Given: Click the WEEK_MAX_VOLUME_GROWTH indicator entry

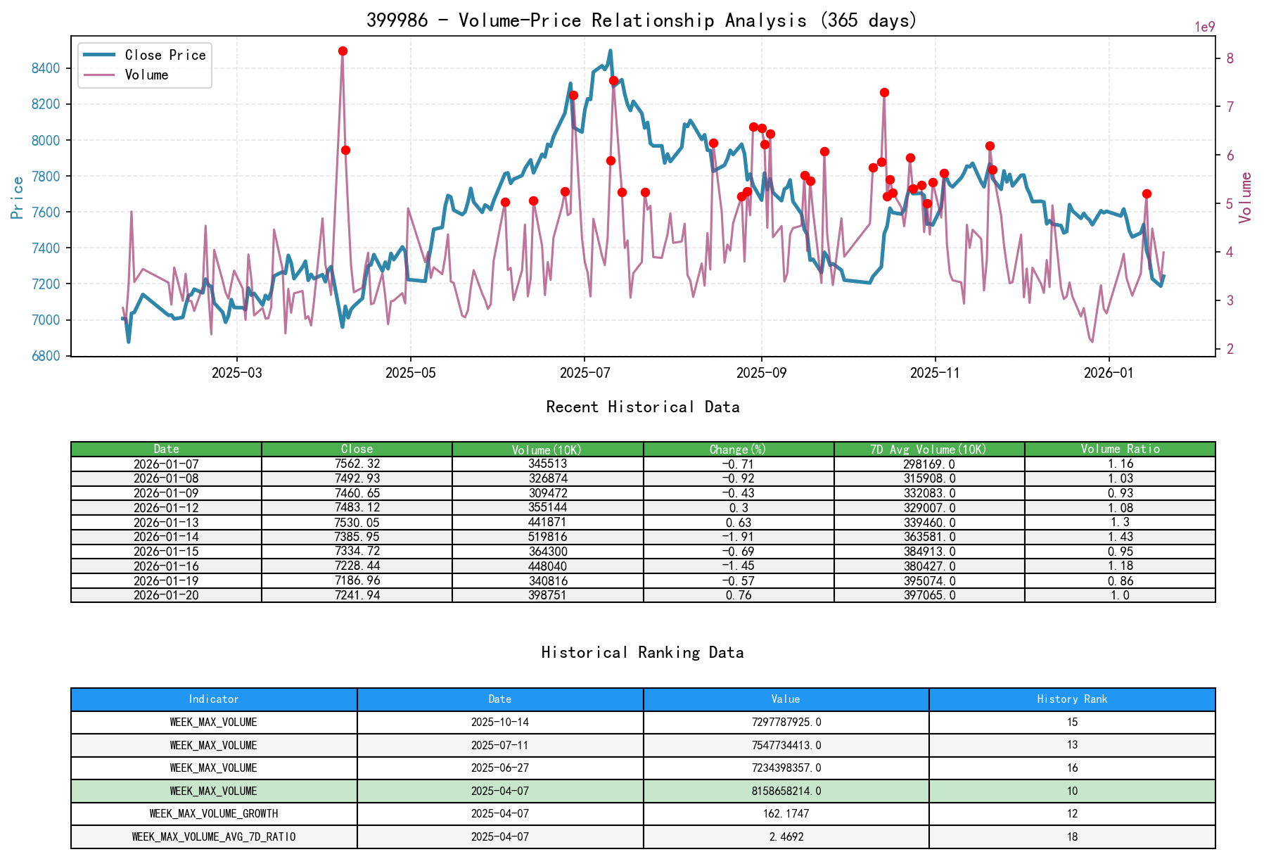Looking at the screenshot, I should pos(213,813).
